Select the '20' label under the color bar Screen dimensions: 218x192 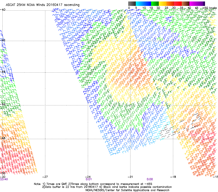coord(158,8)
